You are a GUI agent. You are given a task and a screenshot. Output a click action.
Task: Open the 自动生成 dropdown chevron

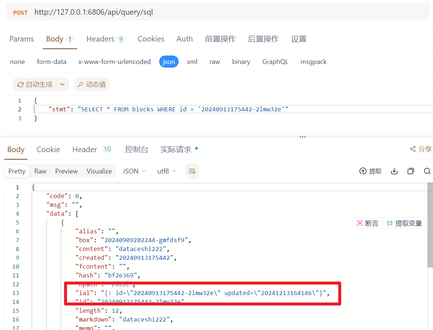pos(62,84)
